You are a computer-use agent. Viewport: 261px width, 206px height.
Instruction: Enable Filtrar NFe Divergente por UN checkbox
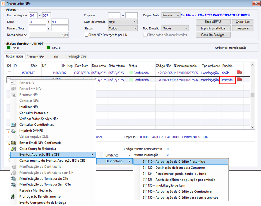(86, 35)
